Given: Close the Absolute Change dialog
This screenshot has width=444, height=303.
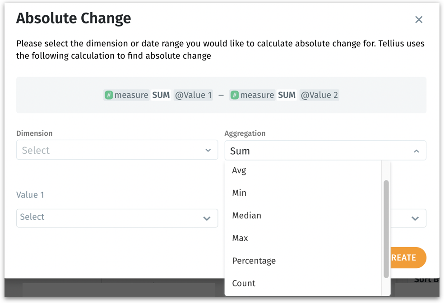Looking at the screenshot, I should 419,19.
